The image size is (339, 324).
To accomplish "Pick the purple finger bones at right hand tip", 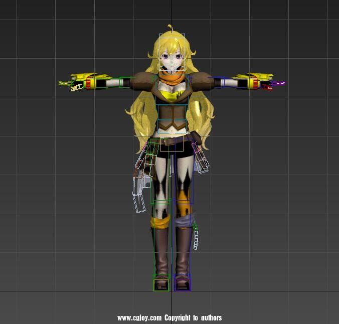I will [279, 84].
